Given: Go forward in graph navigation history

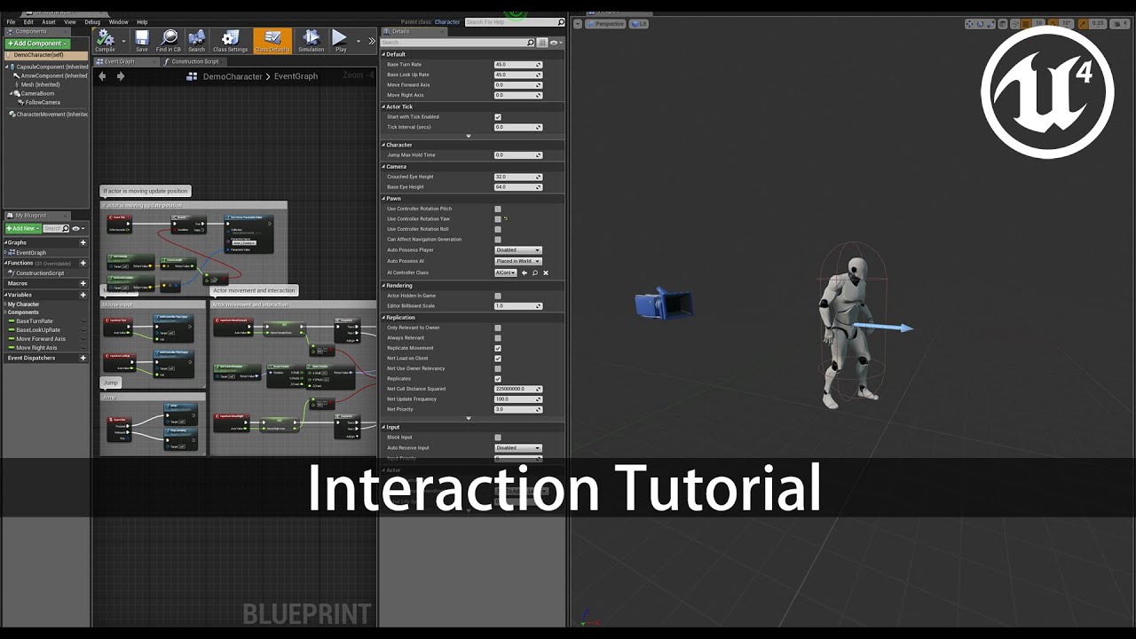Looking at the screenshot, I should [x=121, y=76].
